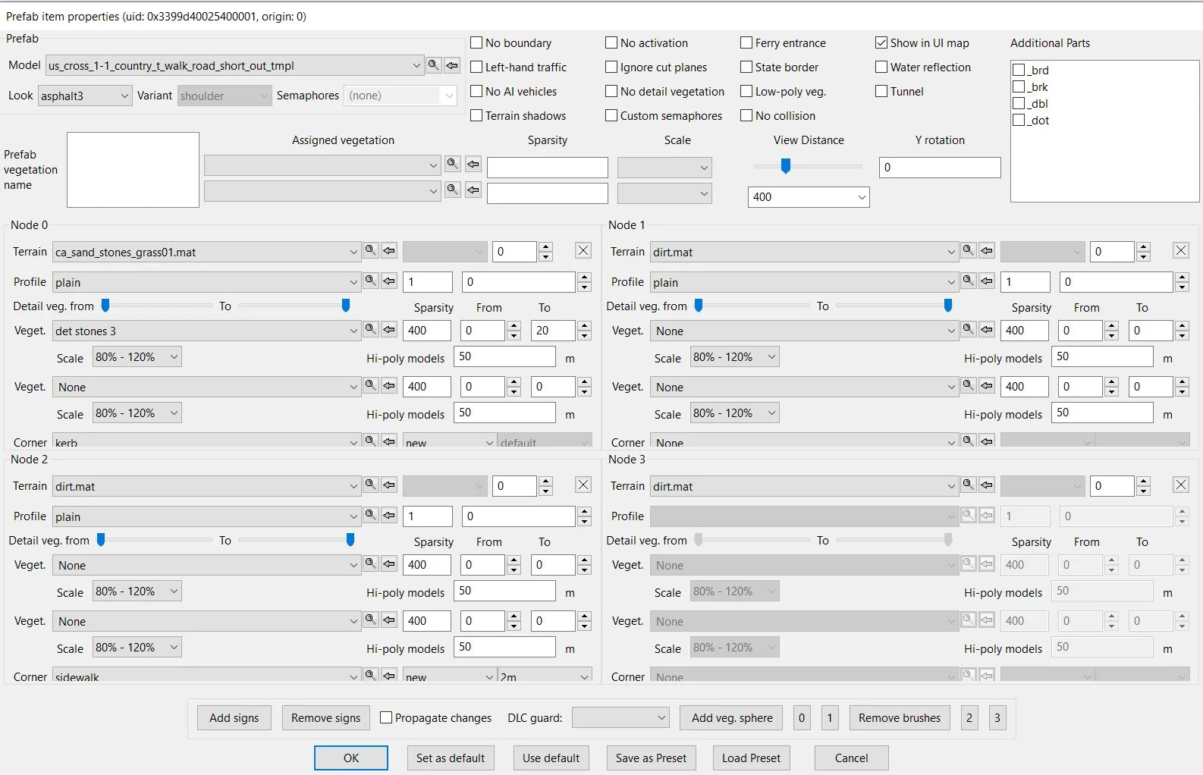Search Node 1 Profile with magnifier icon
Viewport: 1203px width, 775px height.
click(969, 281)
